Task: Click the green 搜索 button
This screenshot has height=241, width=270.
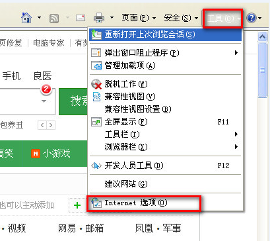Action: coord(73,101)
